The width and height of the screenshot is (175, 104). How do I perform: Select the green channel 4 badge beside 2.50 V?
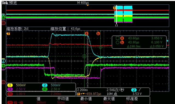[45, 89]
